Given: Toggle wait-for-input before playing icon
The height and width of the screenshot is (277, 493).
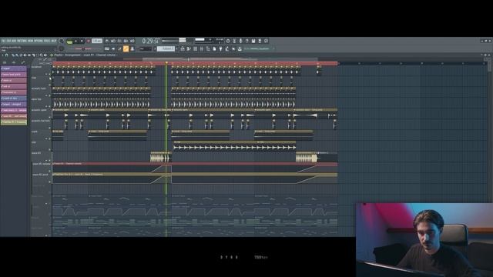Looking at the screenshot, I should [113, 41].
